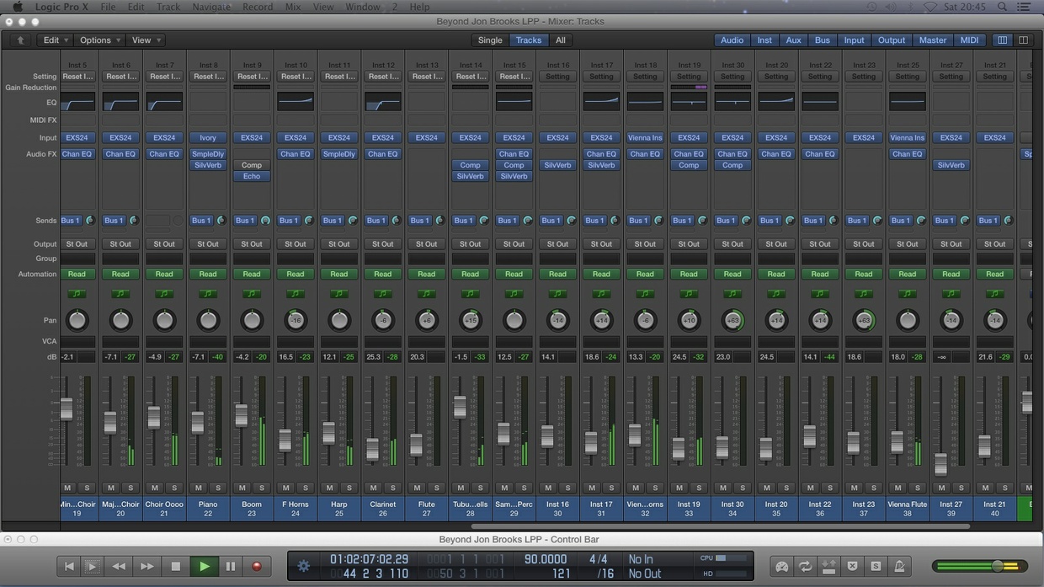Open the Setting menu on Inst 16 strip
This screenshot has width=1044, height=587.
(x=557, y=77)
